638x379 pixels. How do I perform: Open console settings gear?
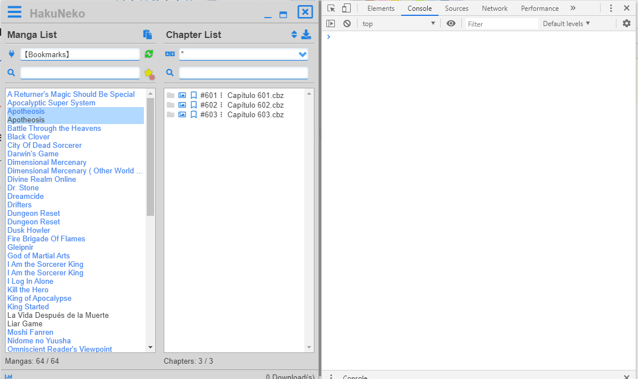pyautogui.click(x=627, y=24)
